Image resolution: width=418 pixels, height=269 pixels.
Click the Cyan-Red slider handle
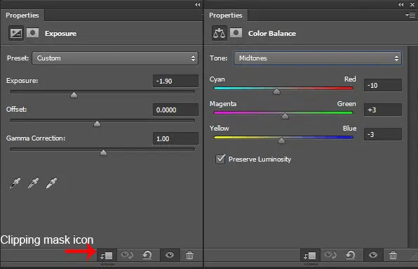tap(277, 91)
